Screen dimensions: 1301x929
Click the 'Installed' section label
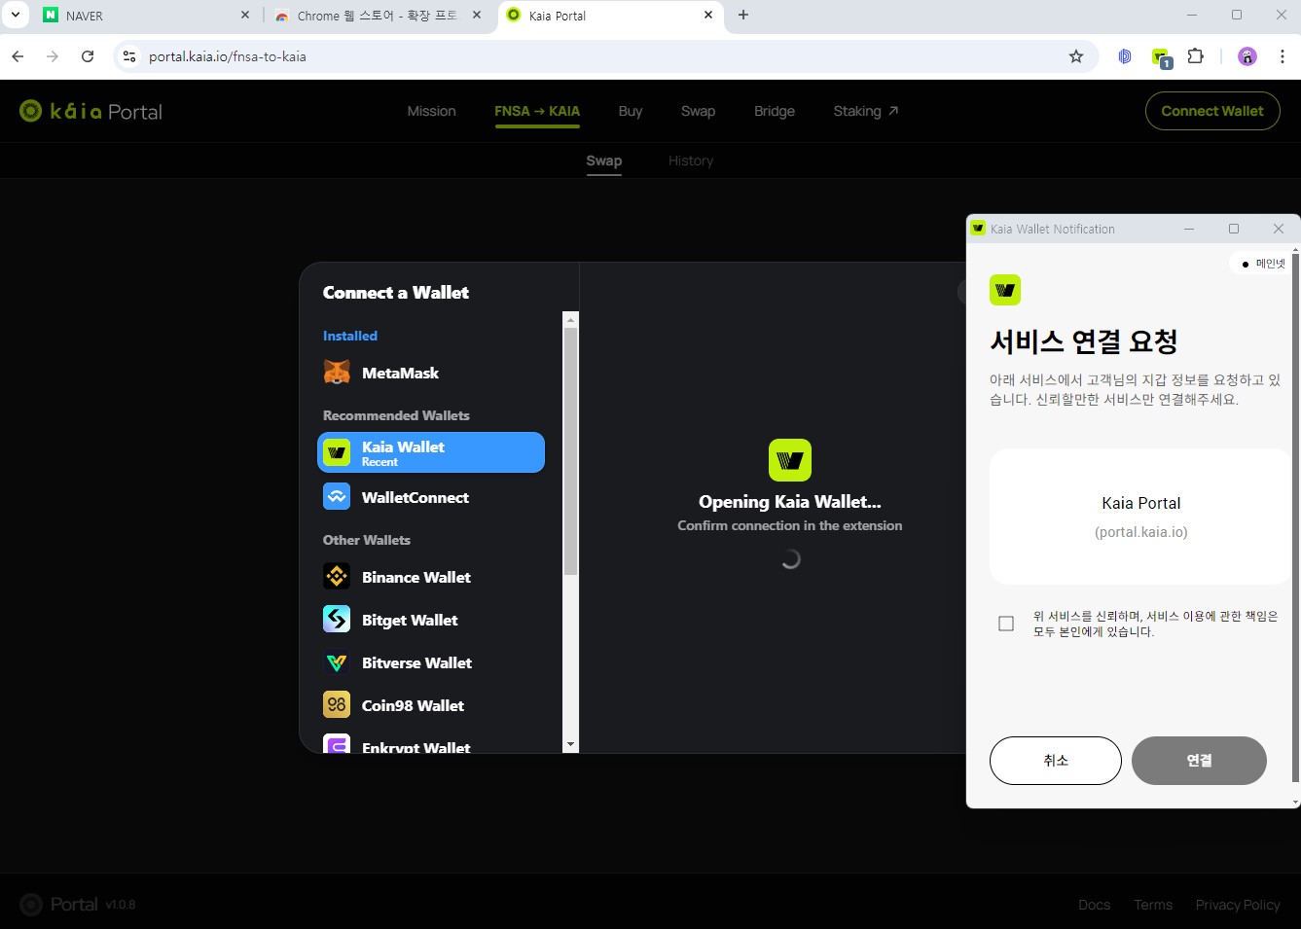pyautogui.click(x=350, y=336)
